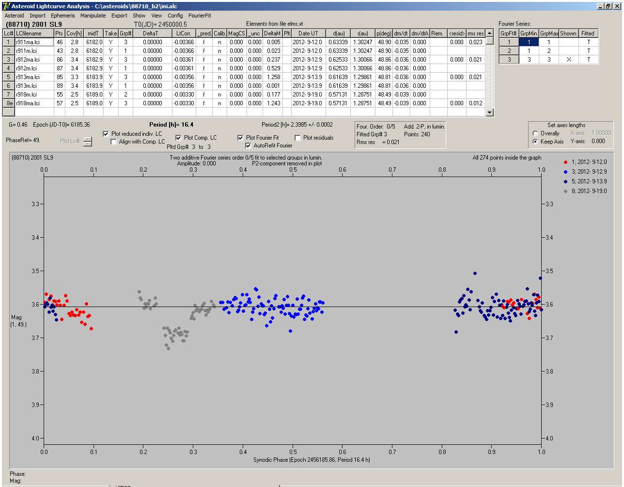Click Fourier Series row 2 header

click(x=509, y=51)
